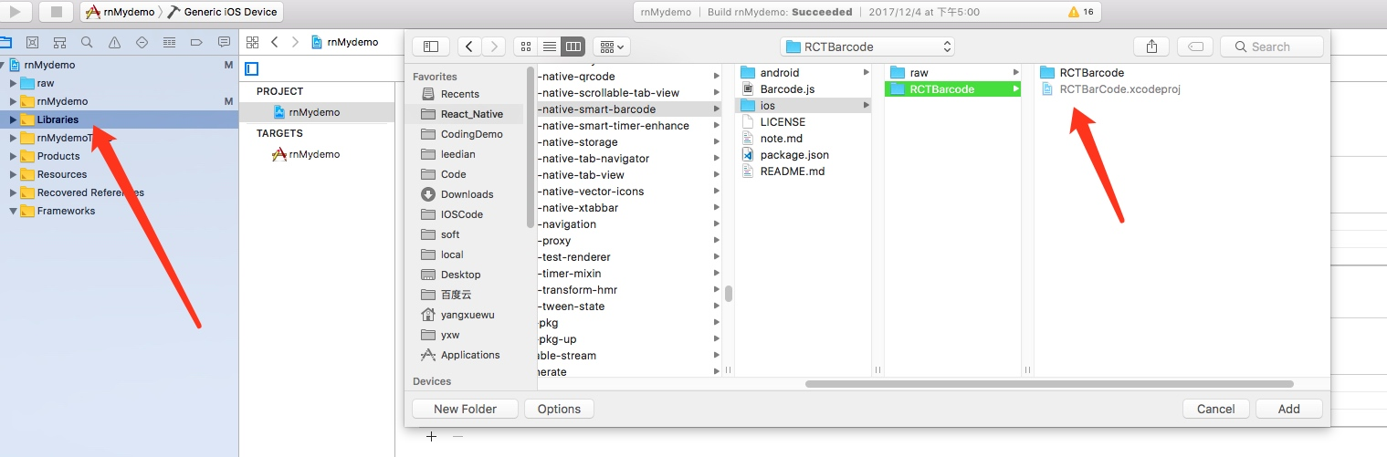Toggle the file dialog sidebar button
The height and width of the screenshot is (457, 1387).
tap(431, 47)
